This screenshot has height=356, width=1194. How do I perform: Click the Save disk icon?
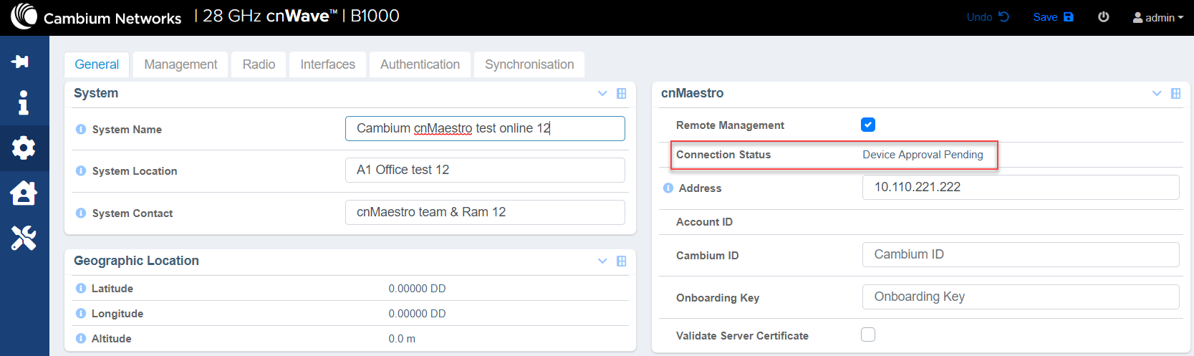(x=1069, y=17)
